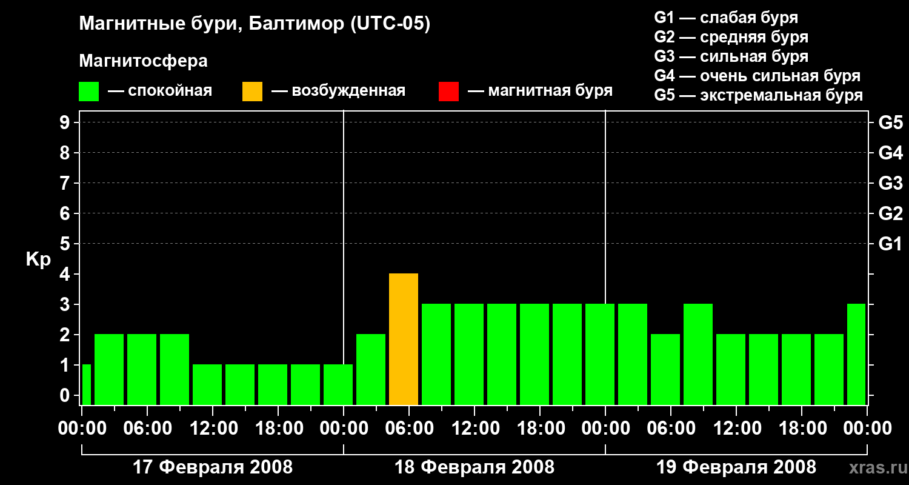Click the '18 Февраля 2008' date label
Viewport: 909px width, 485px height.
[474, 467]
